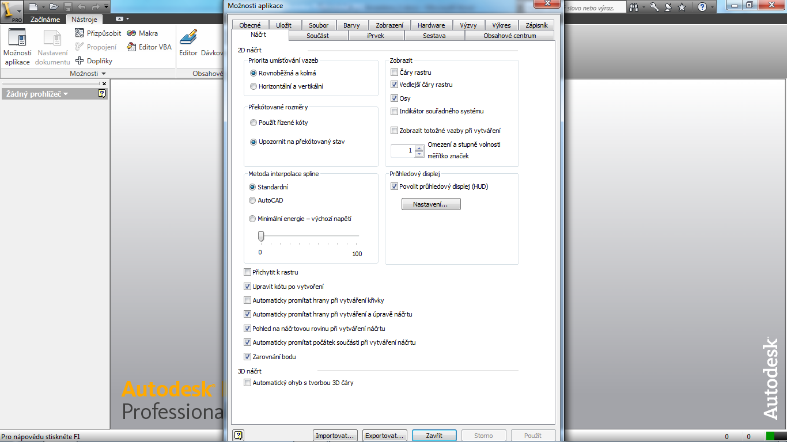The height and width of the screenshot is (442, 787).
Task: Switch to the Obecné tab
Action: coord(250,25)
